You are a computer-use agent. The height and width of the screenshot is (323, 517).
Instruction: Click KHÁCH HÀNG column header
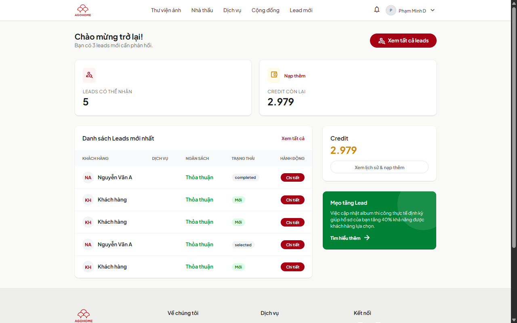pos(95,159)
